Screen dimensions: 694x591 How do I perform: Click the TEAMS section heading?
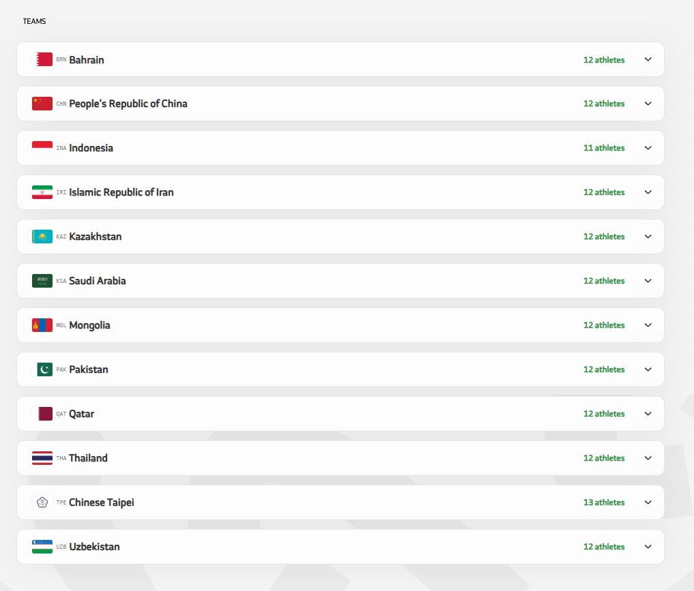point(34,21)
